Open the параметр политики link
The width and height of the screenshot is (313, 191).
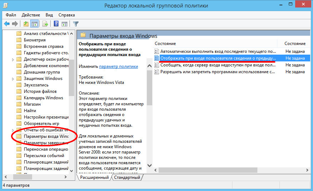pos(119,66)
